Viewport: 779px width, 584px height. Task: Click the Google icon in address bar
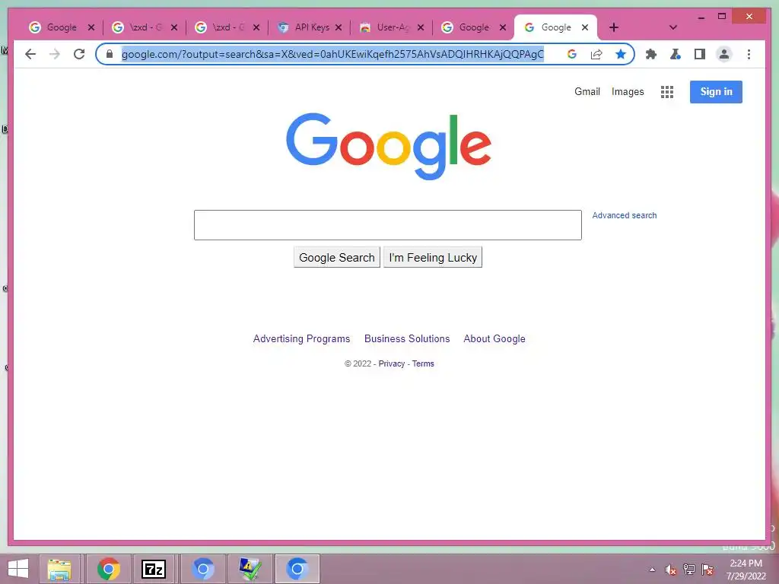[x=572, y=54]
